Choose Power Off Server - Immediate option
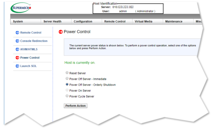 (67, 78)
